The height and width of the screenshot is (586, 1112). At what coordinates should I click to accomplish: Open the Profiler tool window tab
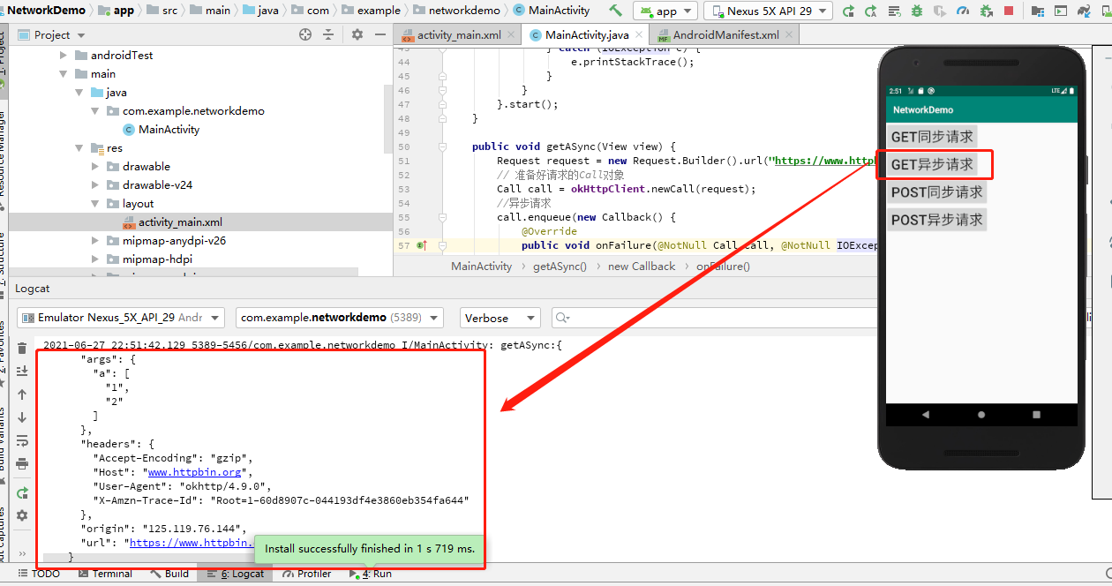coord(307,574)
